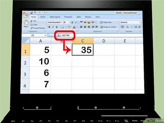Screen dimensions: 164x123
Task: Open the font name dropdown
Action: click(x=62, y=22)
